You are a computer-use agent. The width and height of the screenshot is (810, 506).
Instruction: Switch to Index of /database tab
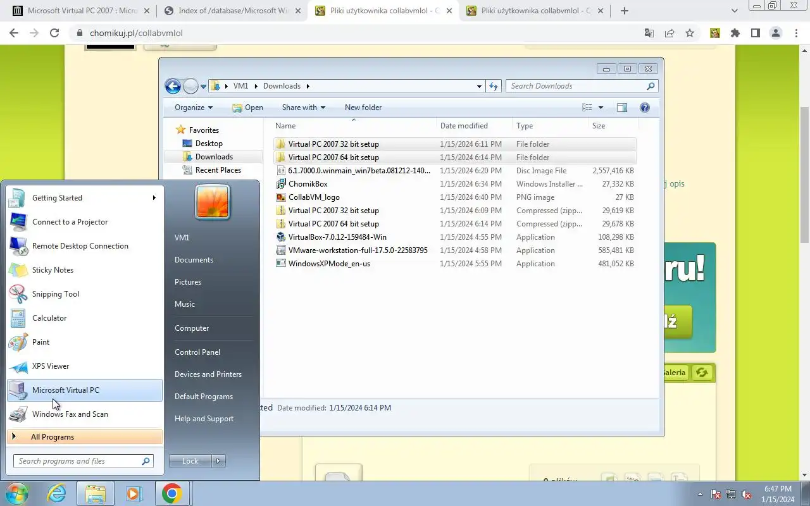(232, 11)
